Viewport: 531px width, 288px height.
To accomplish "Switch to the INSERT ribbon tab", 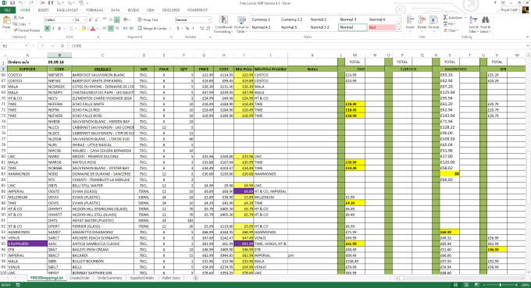I will pos(44,10).
